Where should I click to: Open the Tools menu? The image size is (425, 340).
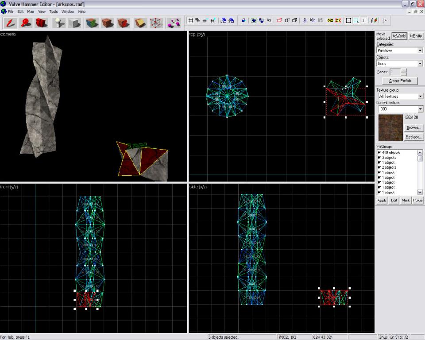click(54, 11)
